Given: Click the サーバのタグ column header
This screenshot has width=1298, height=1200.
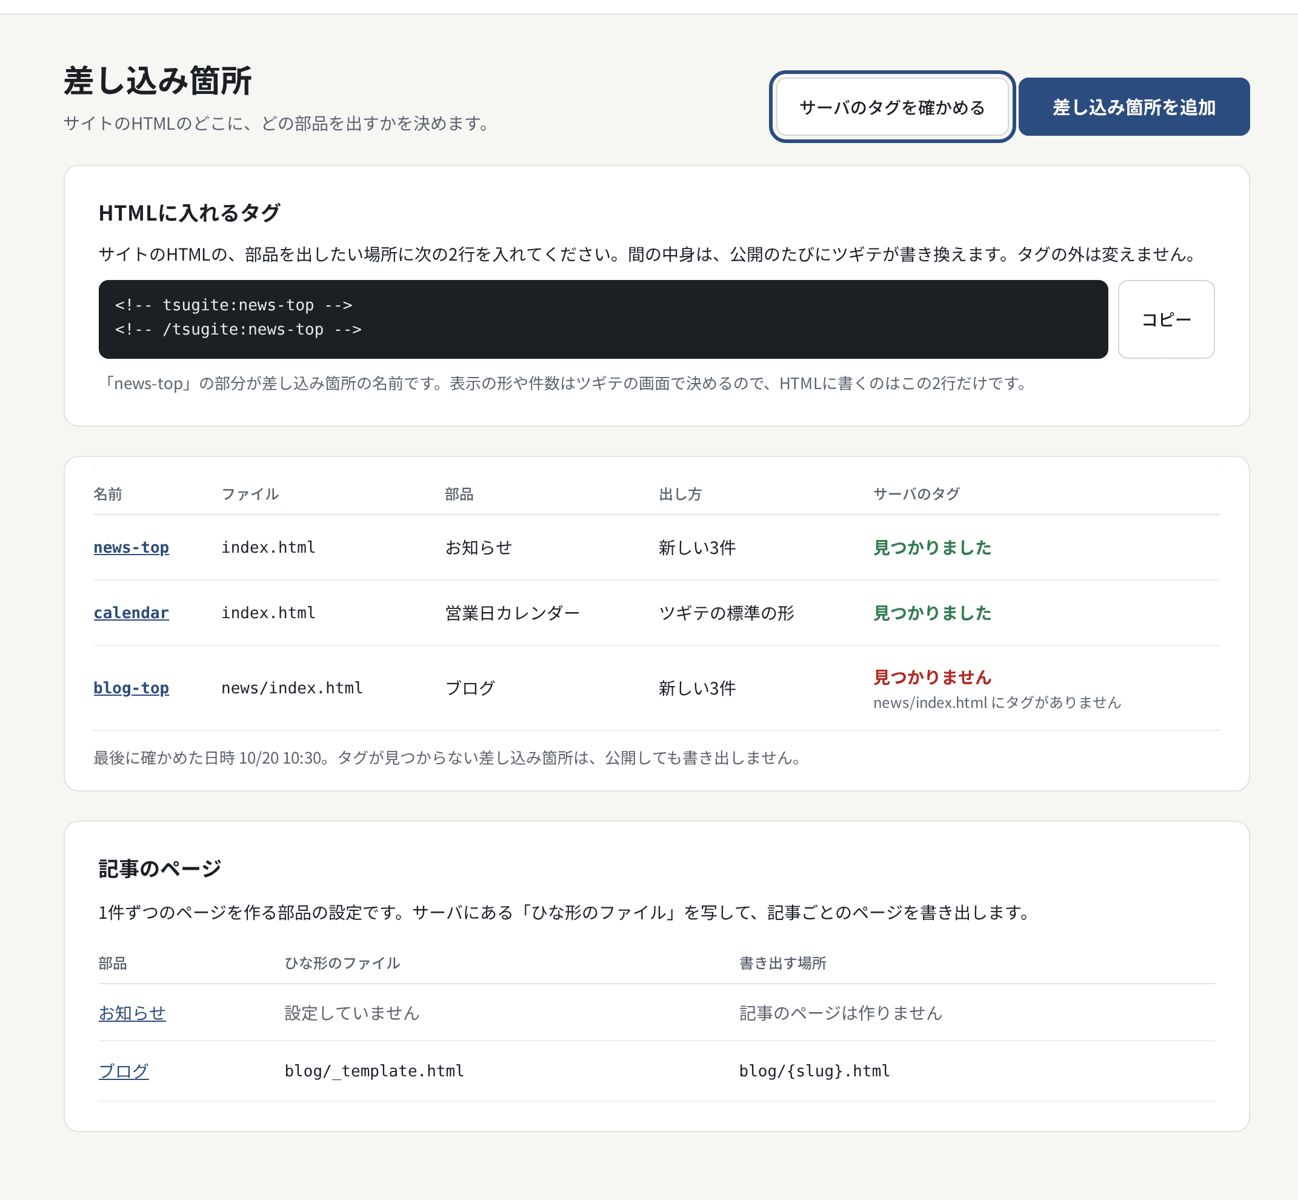Looking at the screenshot, I should (916, 494).
